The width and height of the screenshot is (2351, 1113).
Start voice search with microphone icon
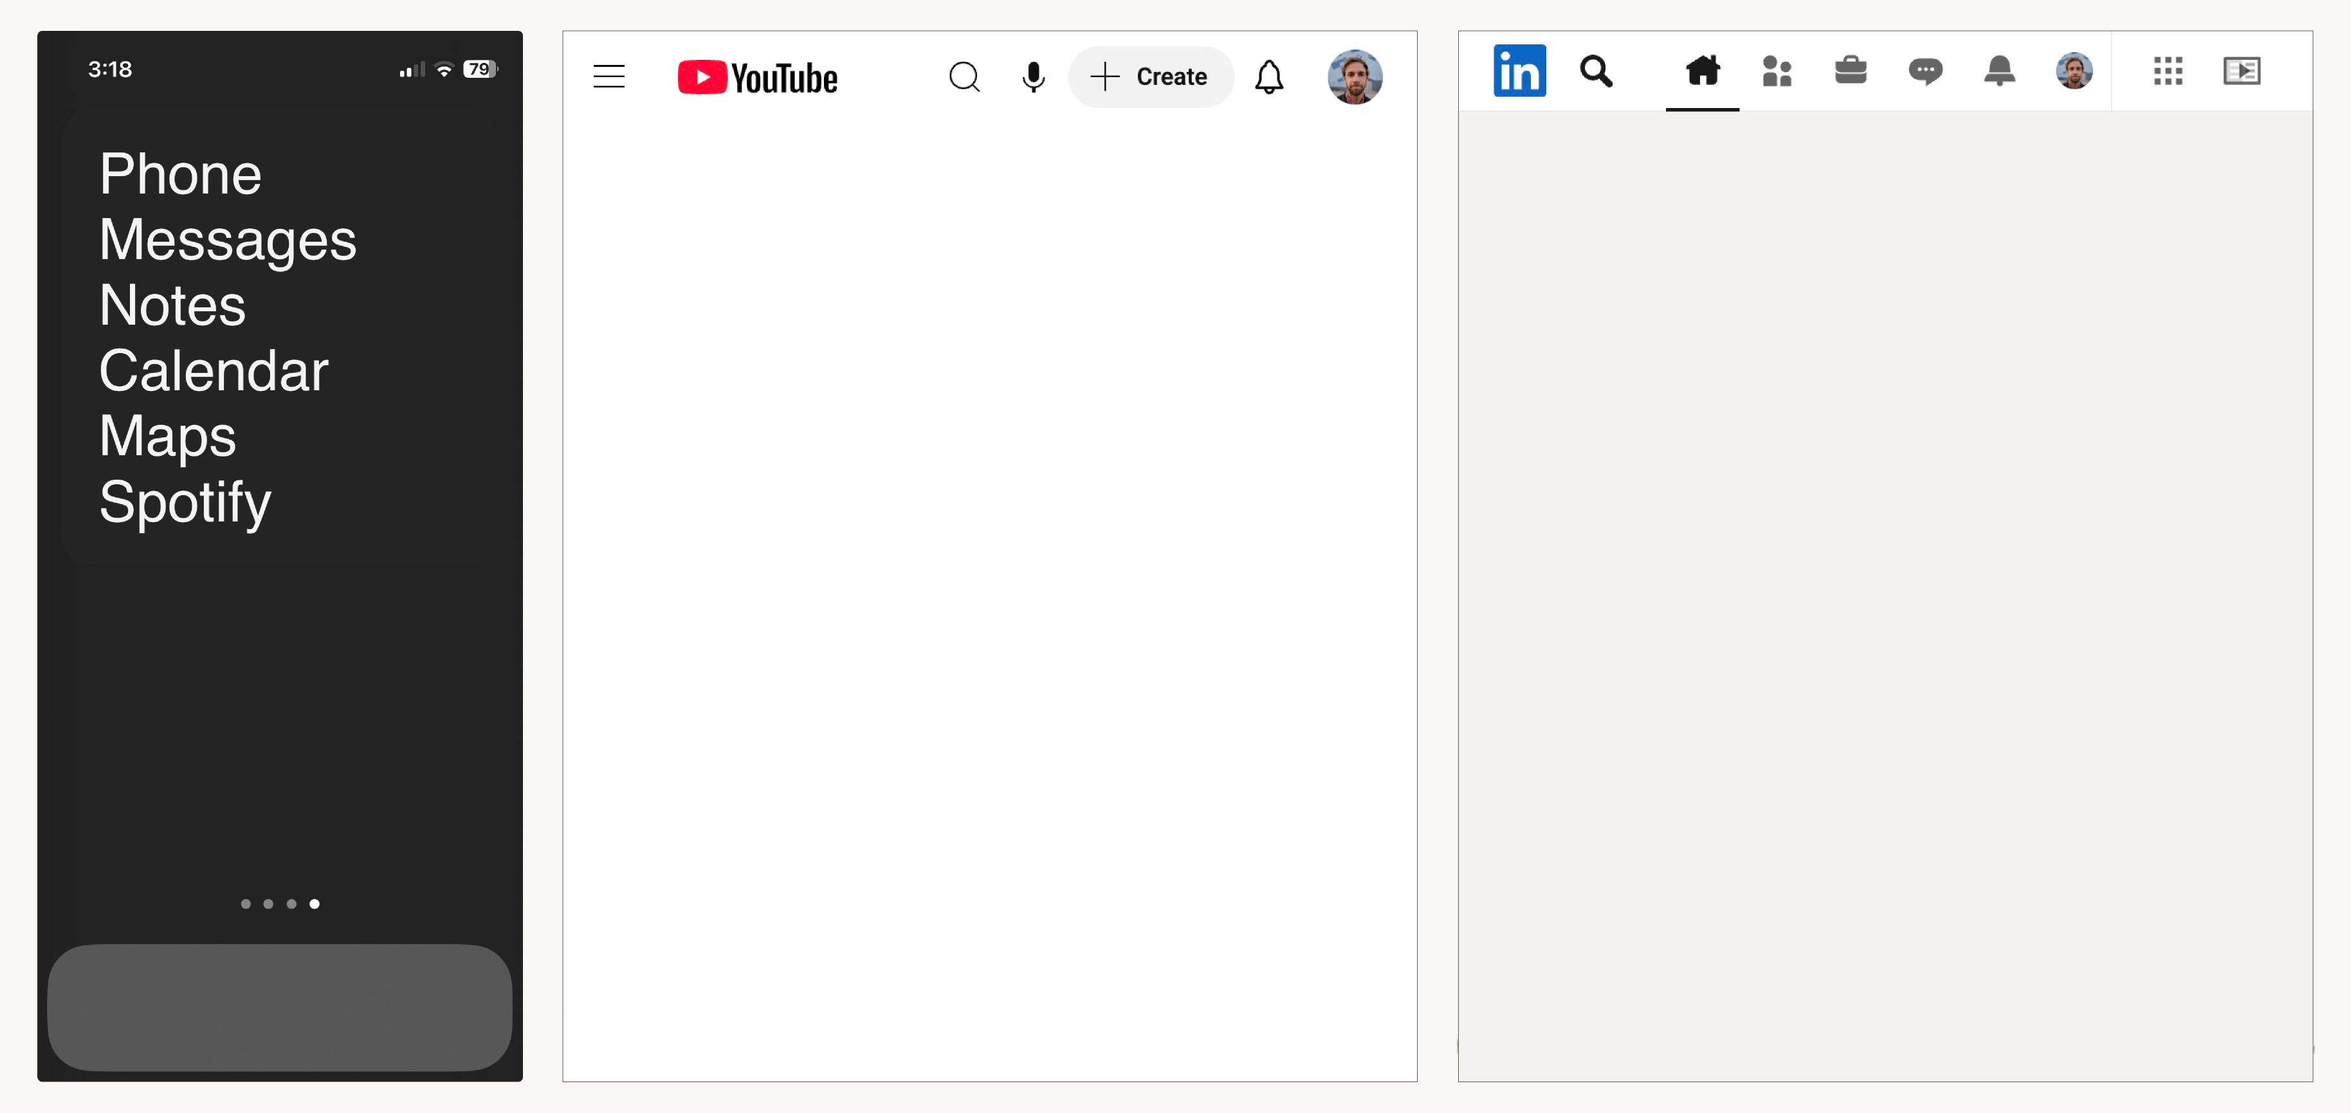(1033, 78)
